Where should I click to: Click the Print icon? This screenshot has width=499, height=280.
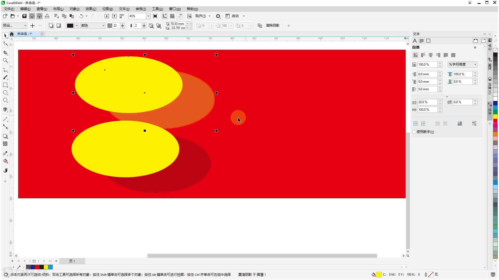point(47,16)
